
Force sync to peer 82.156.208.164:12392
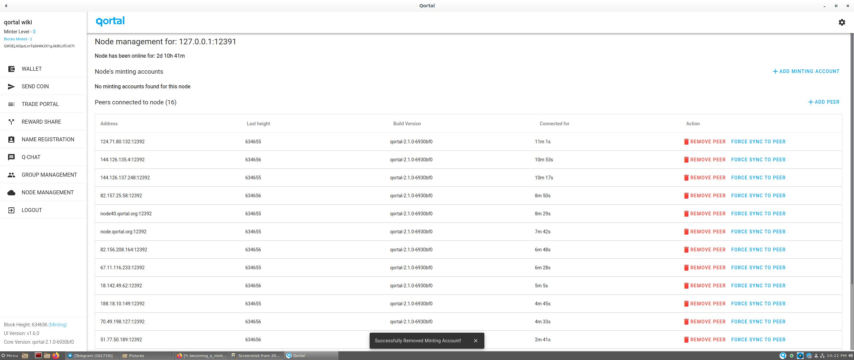point(758,250)
